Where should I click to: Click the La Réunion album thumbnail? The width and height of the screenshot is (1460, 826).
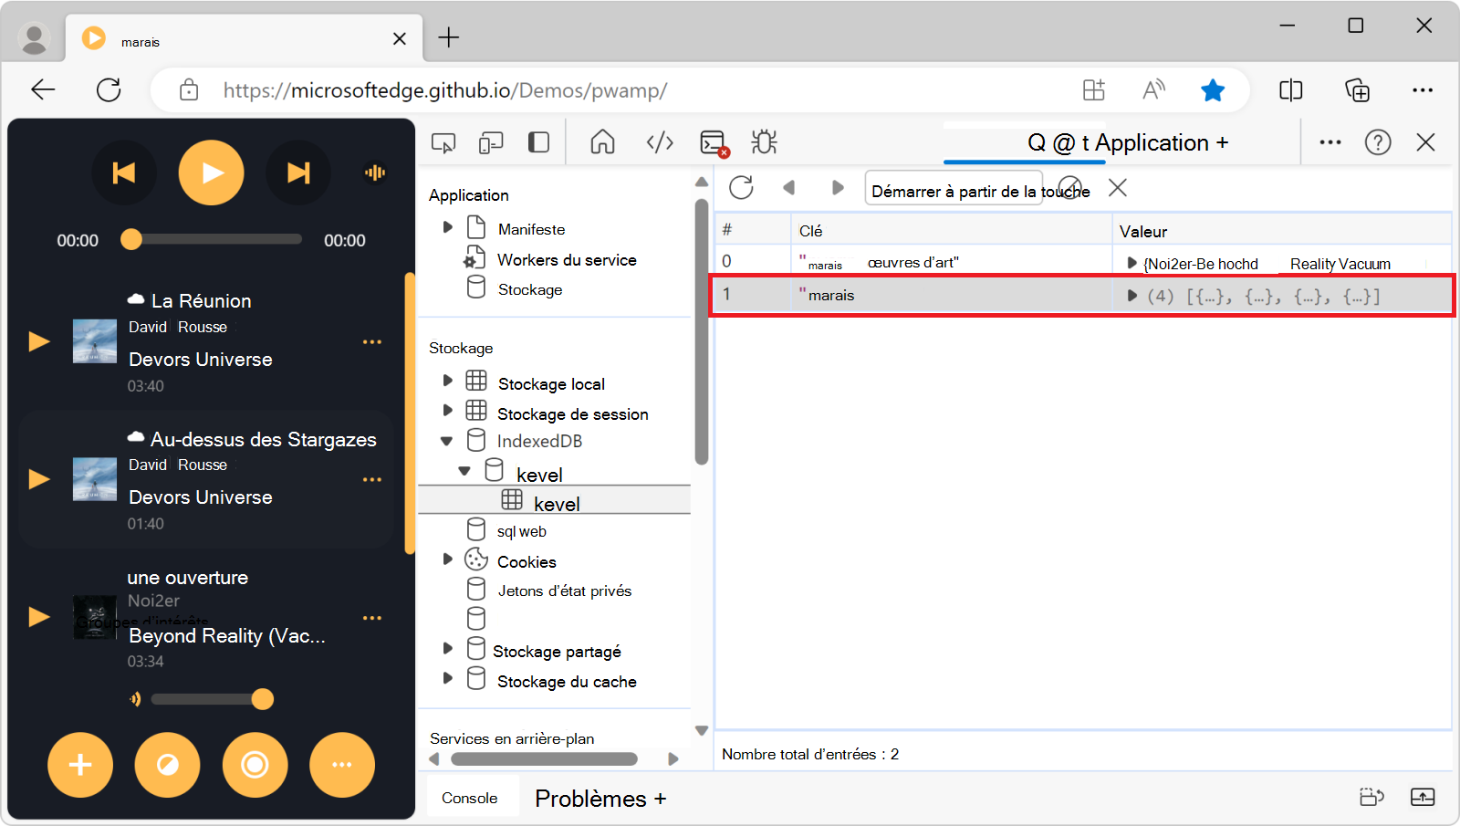tap(95, 341)
